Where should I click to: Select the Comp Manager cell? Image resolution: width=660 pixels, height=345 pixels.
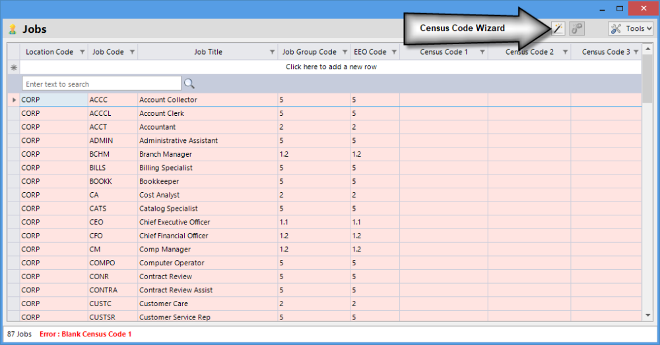207,250
